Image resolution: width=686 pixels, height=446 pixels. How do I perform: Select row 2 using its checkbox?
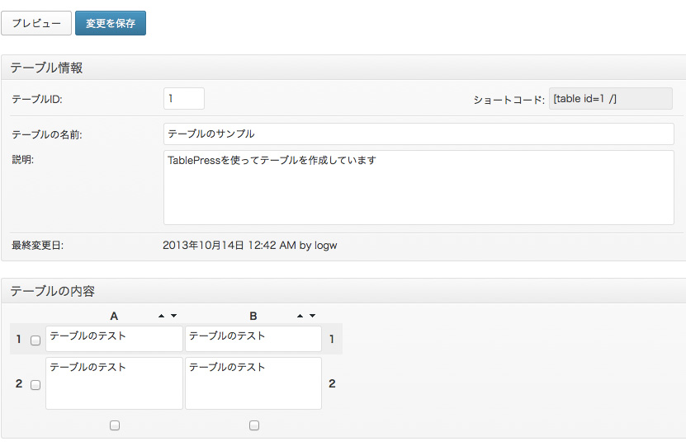[x=35, y=384]
